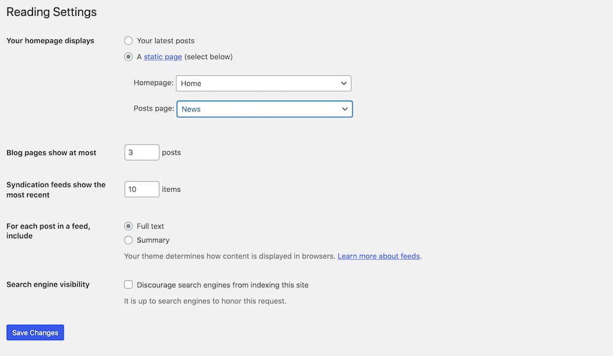Screen dimensions: 613x356
Task: Select the 'Summary' feed option
Action: click(x=128, y=240)
